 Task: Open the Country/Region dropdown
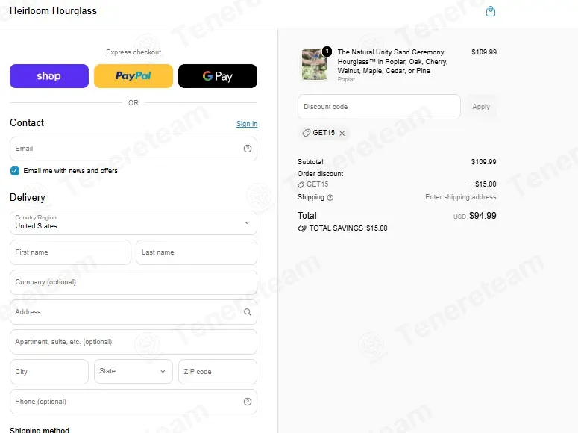(x=133, y=222)
